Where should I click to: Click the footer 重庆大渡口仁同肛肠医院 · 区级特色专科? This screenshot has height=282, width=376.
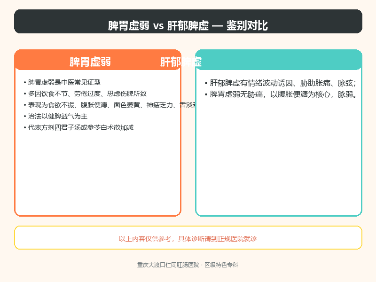188,265
